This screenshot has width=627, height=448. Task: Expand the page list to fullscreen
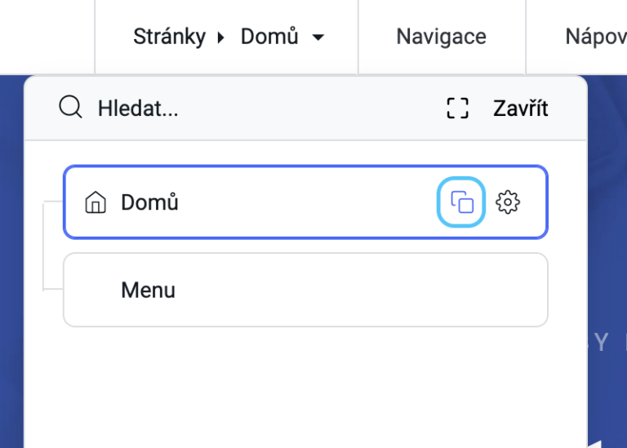(457, 109)
